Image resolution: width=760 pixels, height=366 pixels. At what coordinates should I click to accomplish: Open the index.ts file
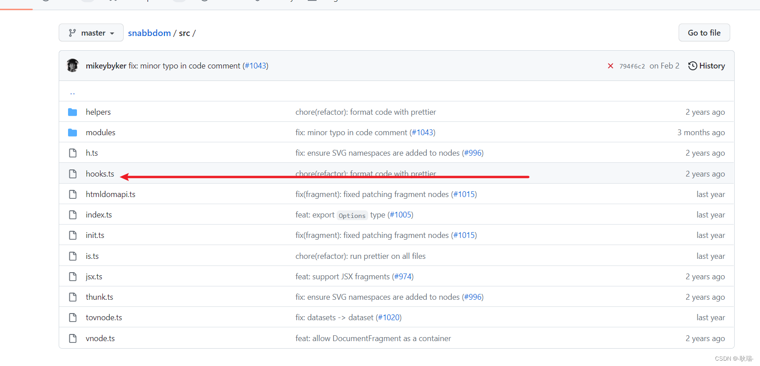99,215
